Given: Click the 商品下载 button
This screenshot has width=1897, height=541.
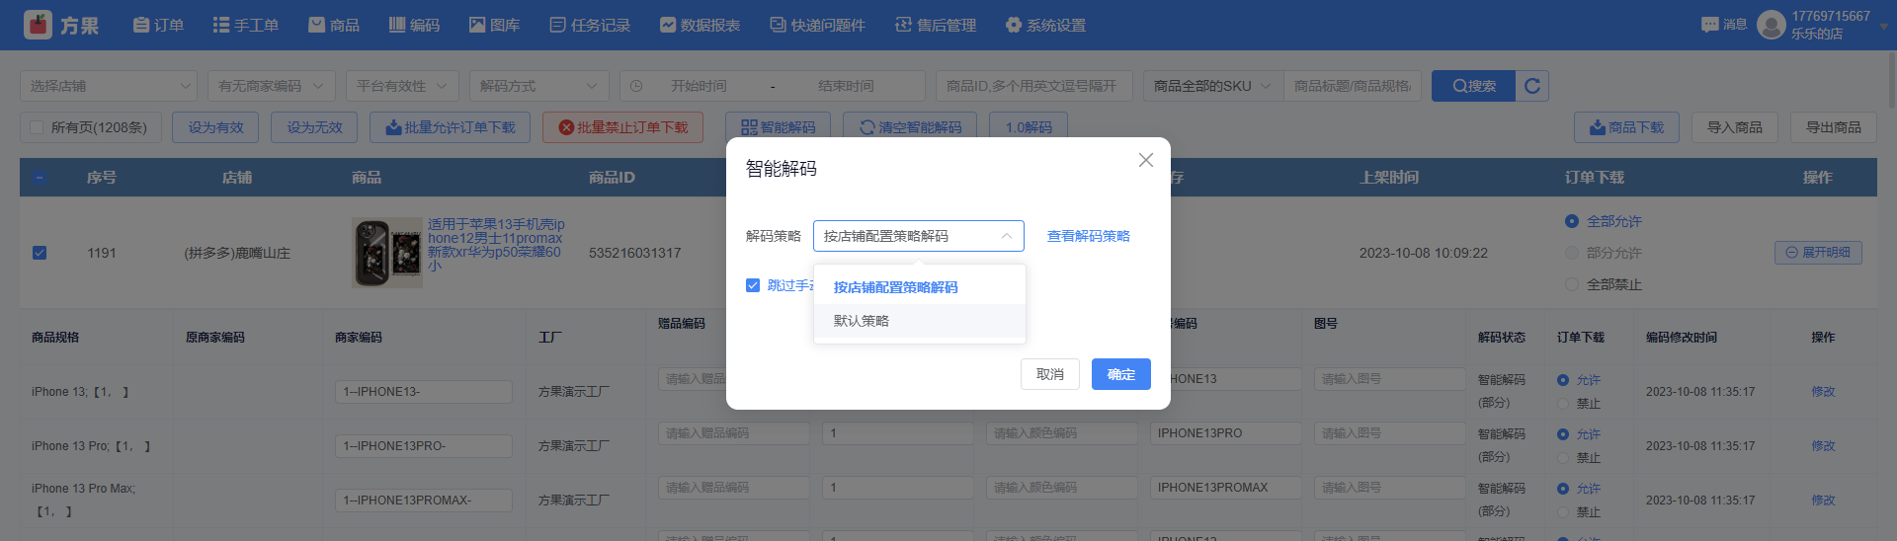Looking at the screenshot, I should [1626, 127].
